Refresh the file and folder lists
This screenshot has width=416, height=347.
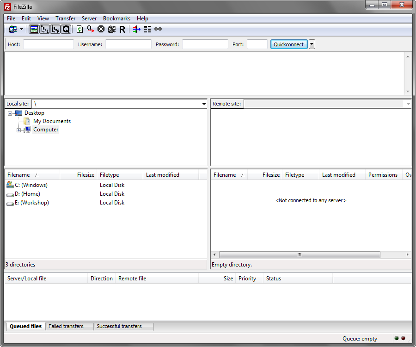pos(80,29)
